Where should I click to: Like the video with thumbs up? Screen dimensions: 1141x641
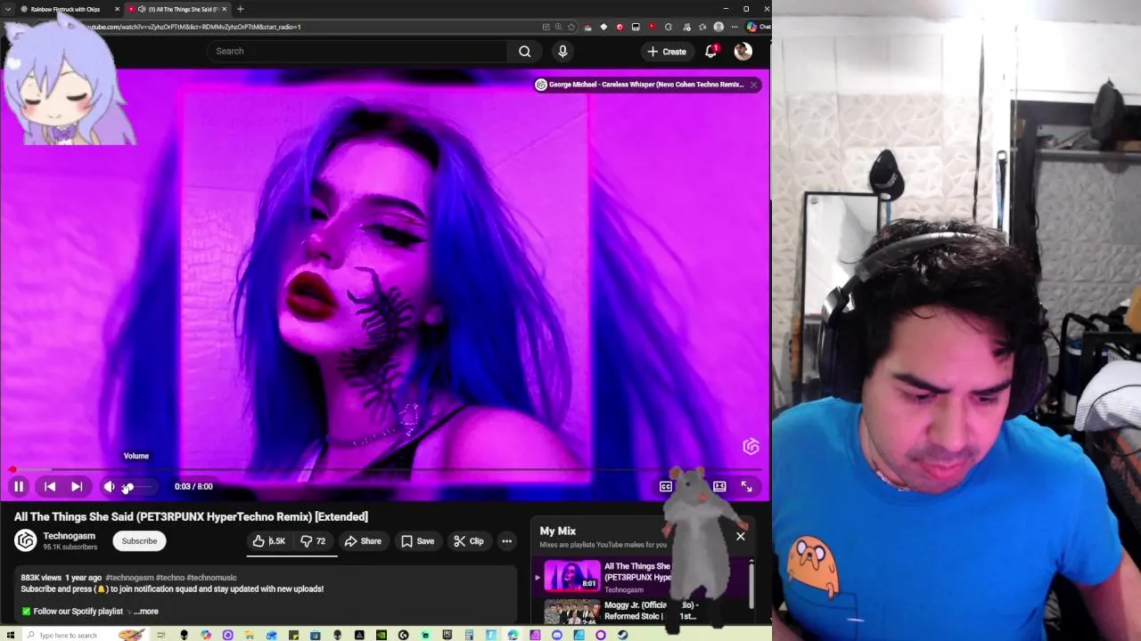coord(269,541)
